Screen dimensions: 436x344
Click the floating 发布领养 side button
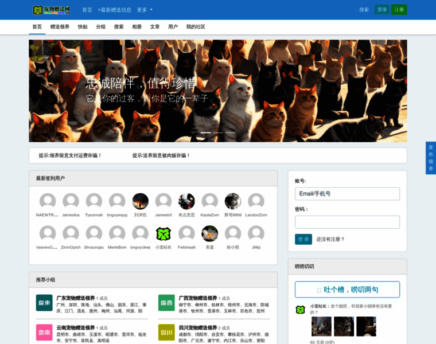(x=431, y=158)
